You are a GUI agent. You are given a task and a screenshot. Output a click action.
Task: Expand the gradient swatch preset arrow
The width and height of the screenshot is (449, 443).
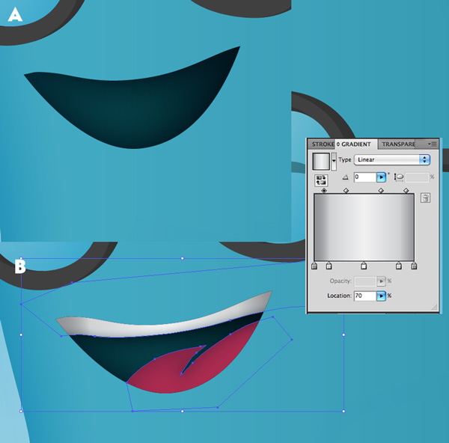click(334, 160)
